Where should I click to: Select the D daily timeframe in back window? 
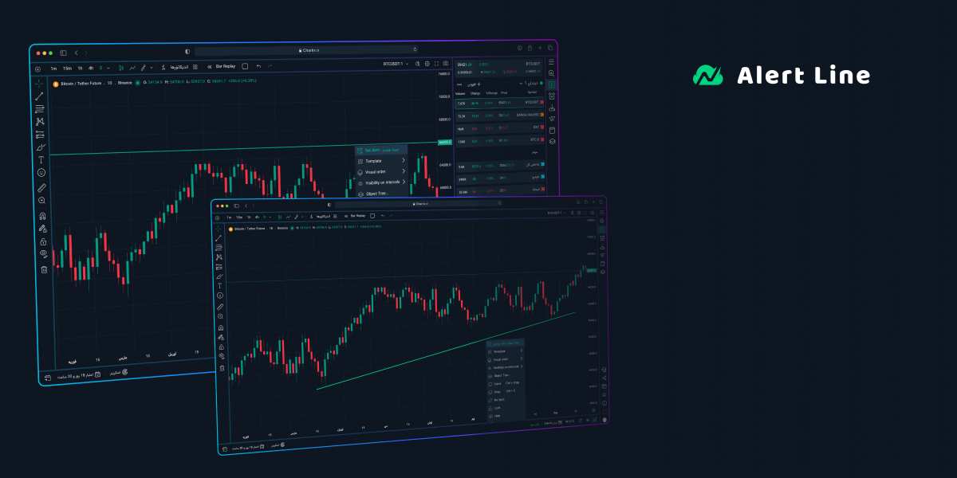click(x=100, y=68)
